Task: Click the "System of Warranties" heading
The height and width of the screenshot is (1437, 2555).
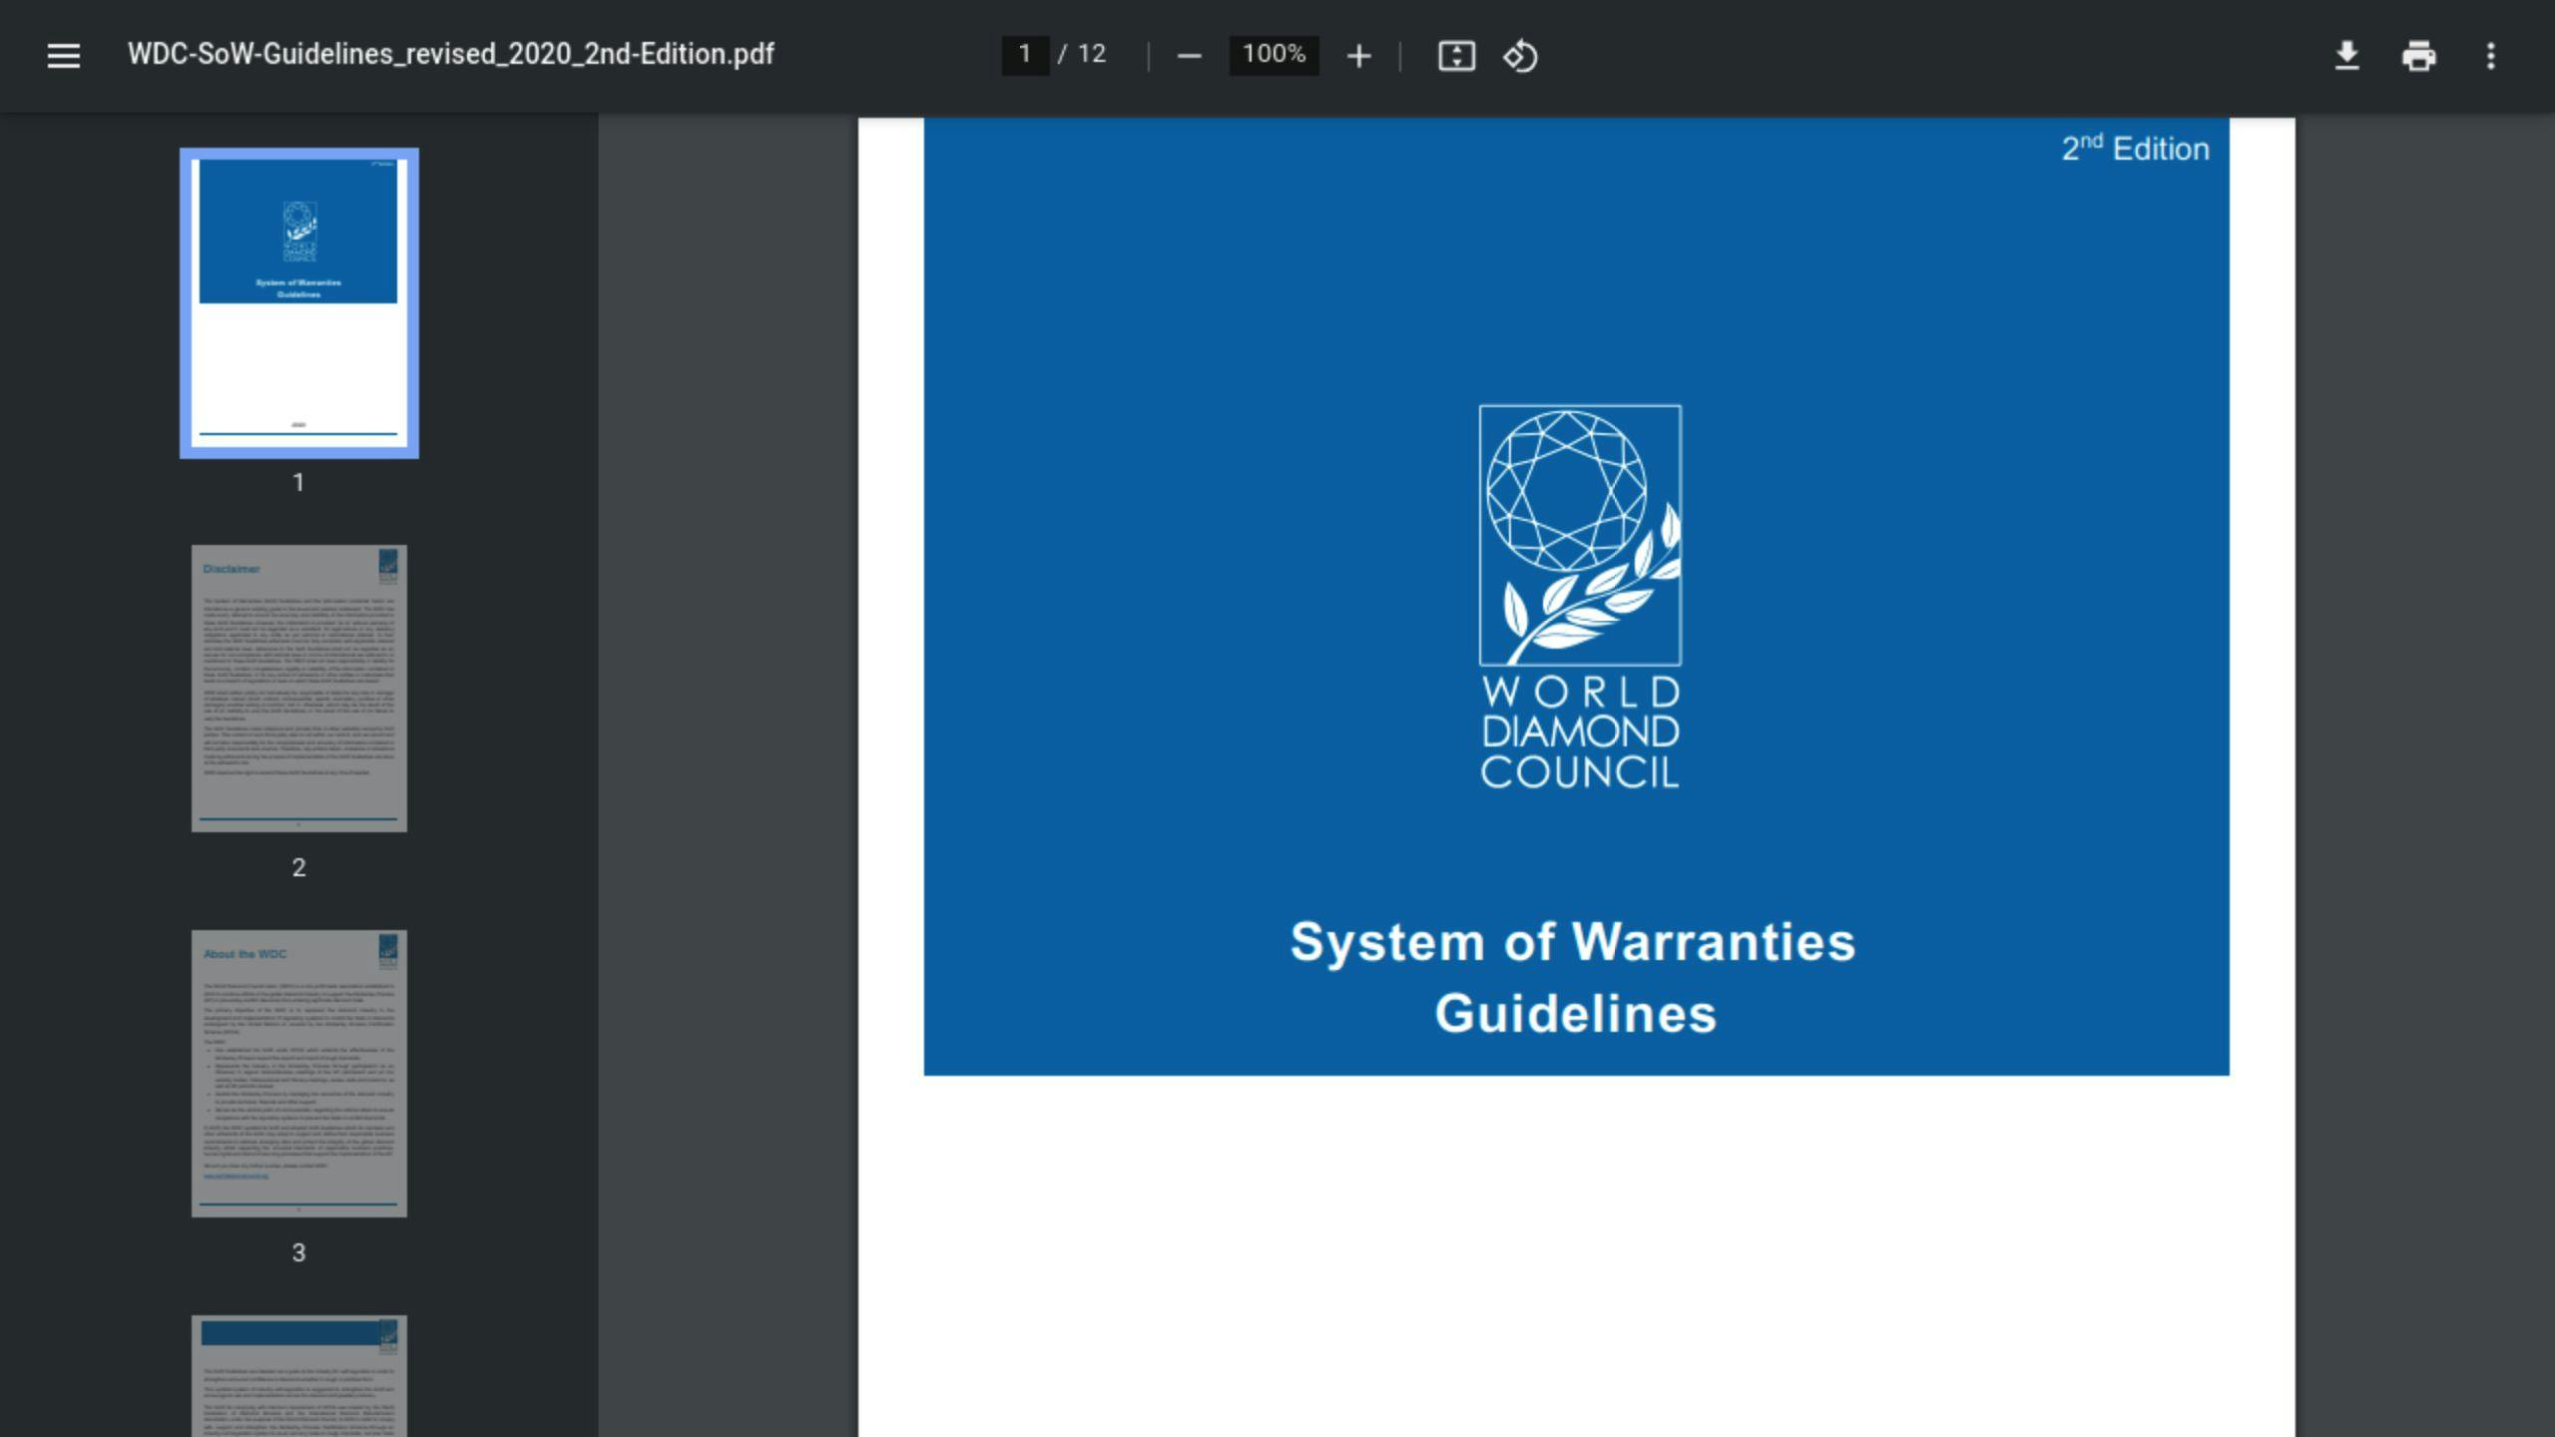Action: pos(1573,942)
